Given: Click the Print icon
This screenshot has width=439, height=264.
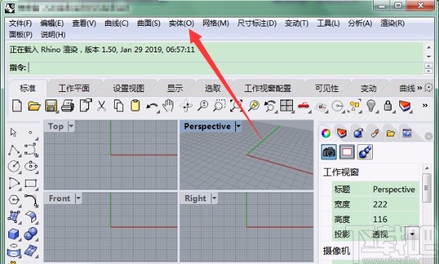Looking at the screenshot, I should (68, 106).
